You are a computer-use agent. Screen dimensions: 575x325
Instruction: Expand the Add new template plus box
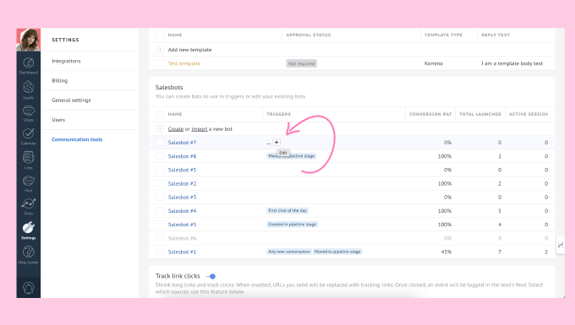click(x=160, y=50)
